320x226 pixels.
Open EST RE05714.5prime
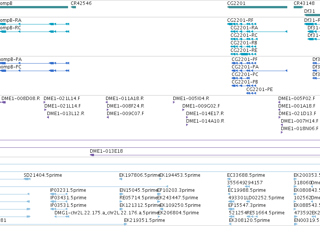[138, 198]
